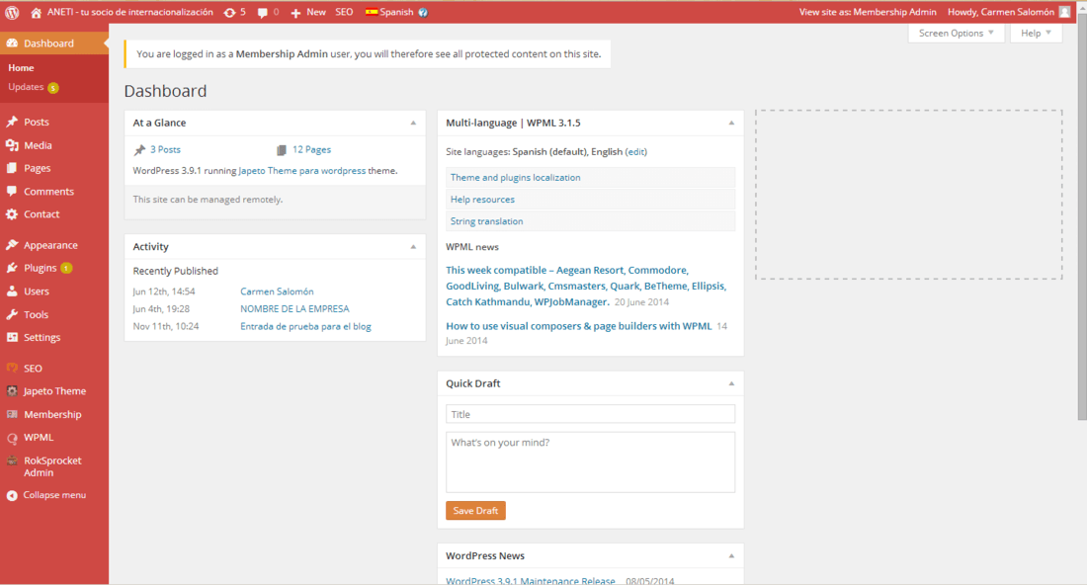Click edit link next to site languages

635,152
